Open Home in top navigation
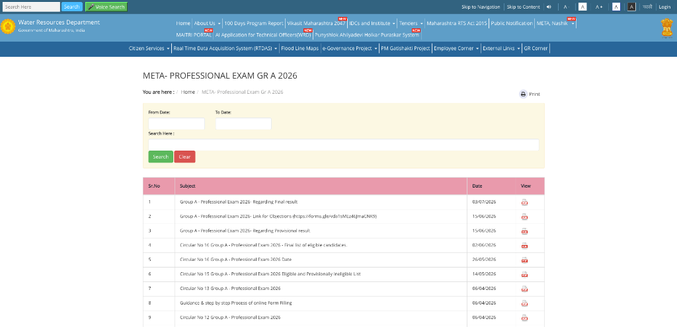The width and height of the screenshot is (677, 327). click(x=183, y=23)
